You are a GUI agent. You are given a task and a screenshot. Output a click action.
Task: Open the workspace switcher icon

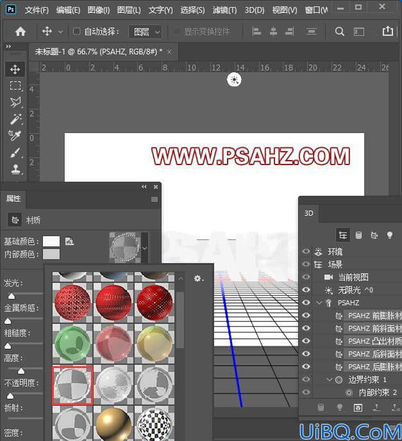point(358,31)
